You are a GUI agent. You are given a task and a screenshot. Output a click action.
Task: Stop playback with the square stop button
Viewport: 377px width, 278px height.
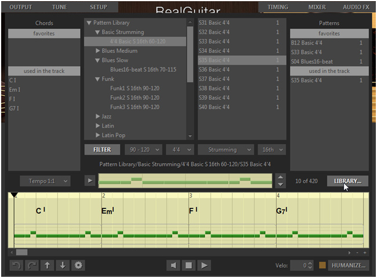pyautogui.click(x=188, y=265)
